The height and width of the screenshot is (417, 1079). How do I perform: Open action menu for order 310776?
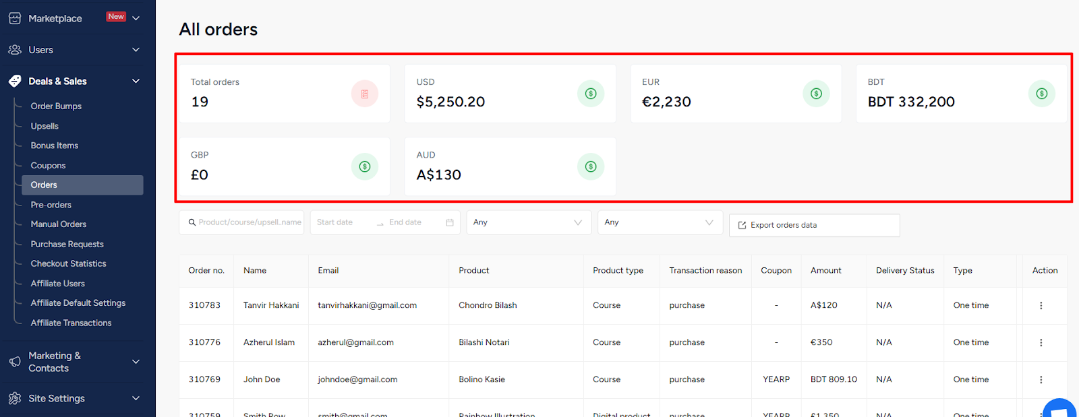coord(1041,343)
